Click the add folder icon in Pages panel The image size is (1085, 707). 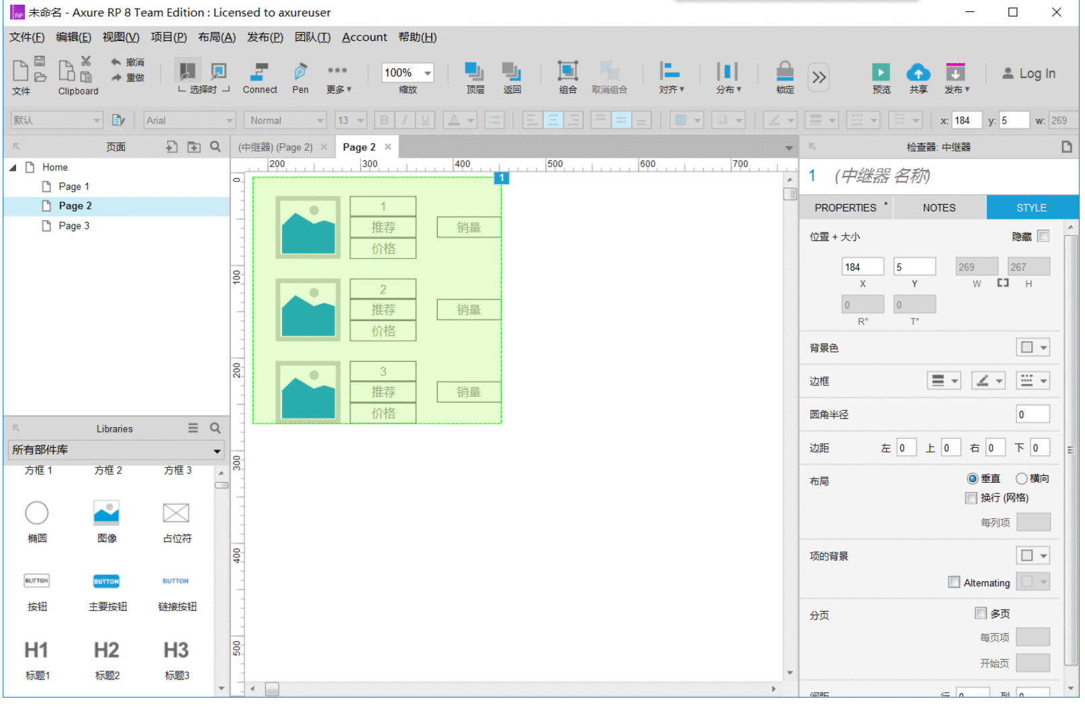coord(194,147)
